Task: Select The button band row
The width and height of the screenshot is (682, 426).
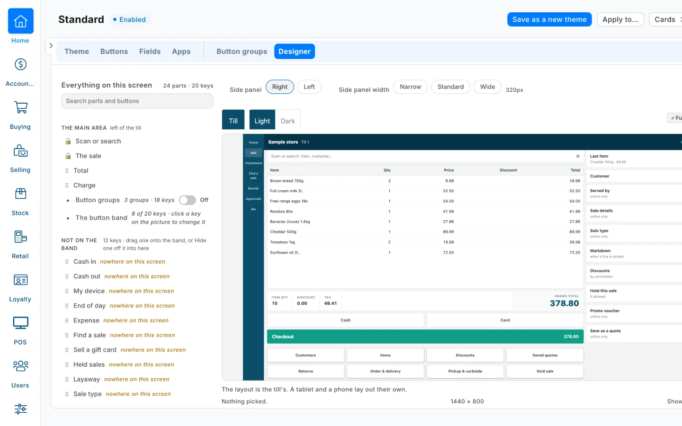Action: point(137,218)
